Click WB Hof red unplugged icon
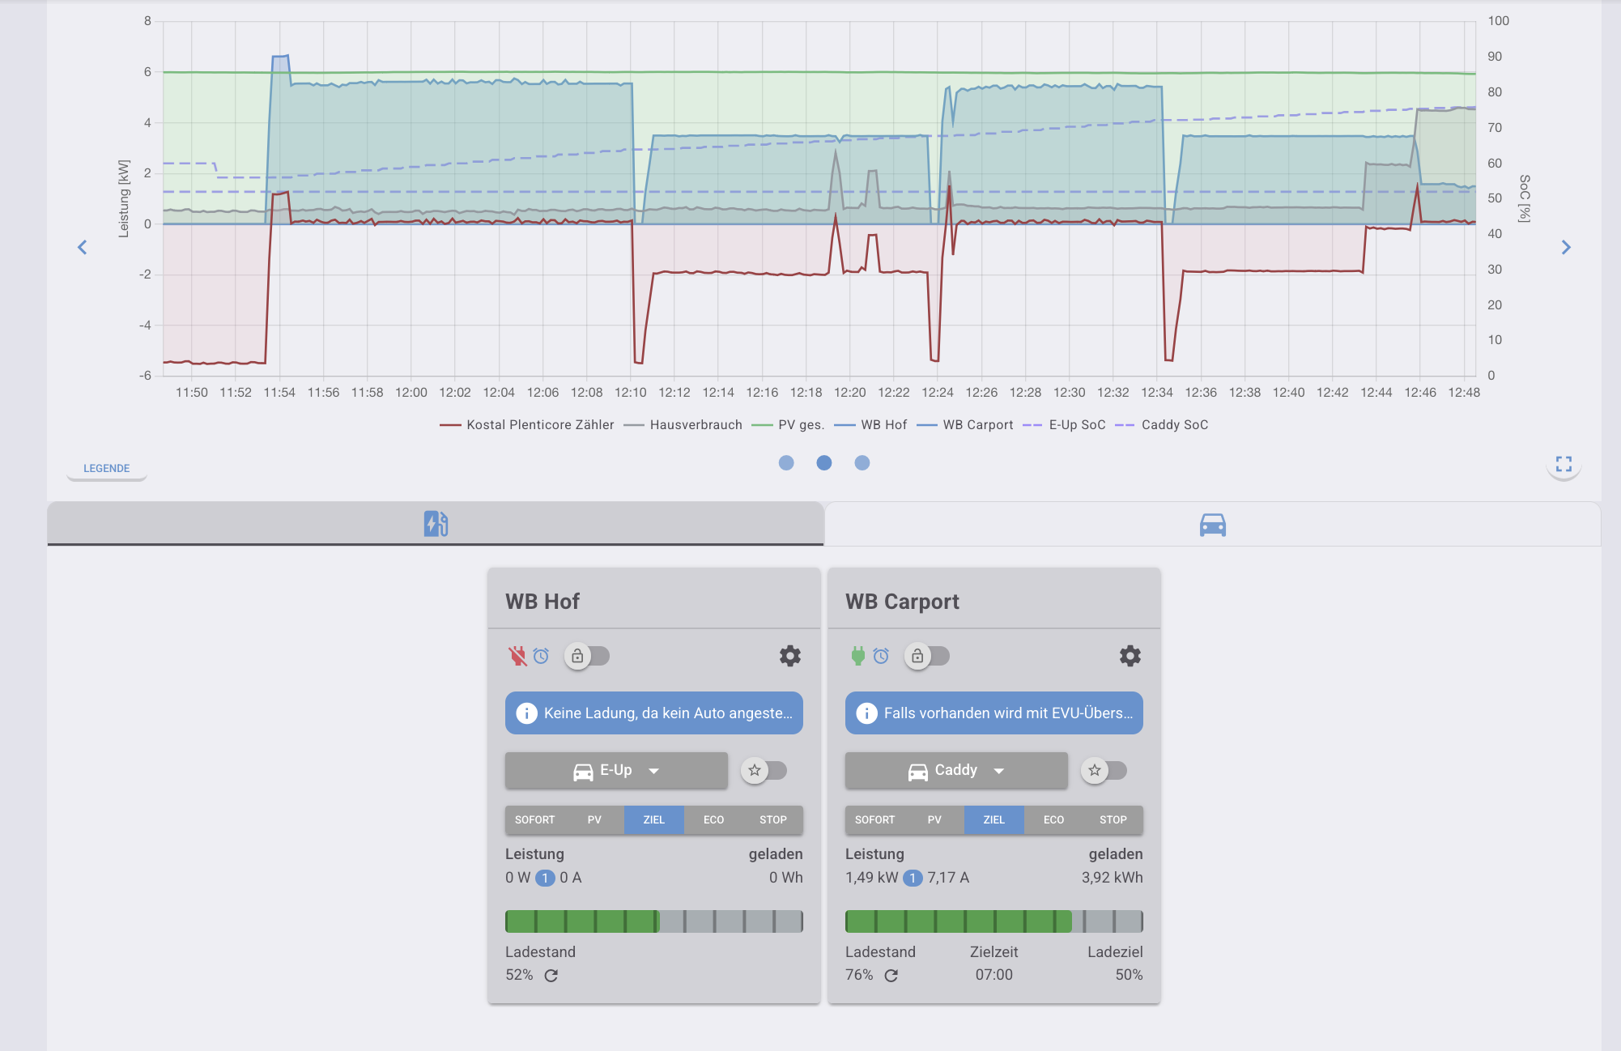This screenshot has height=1051, width=1621. pyautogui.click(x=517, y=656)
